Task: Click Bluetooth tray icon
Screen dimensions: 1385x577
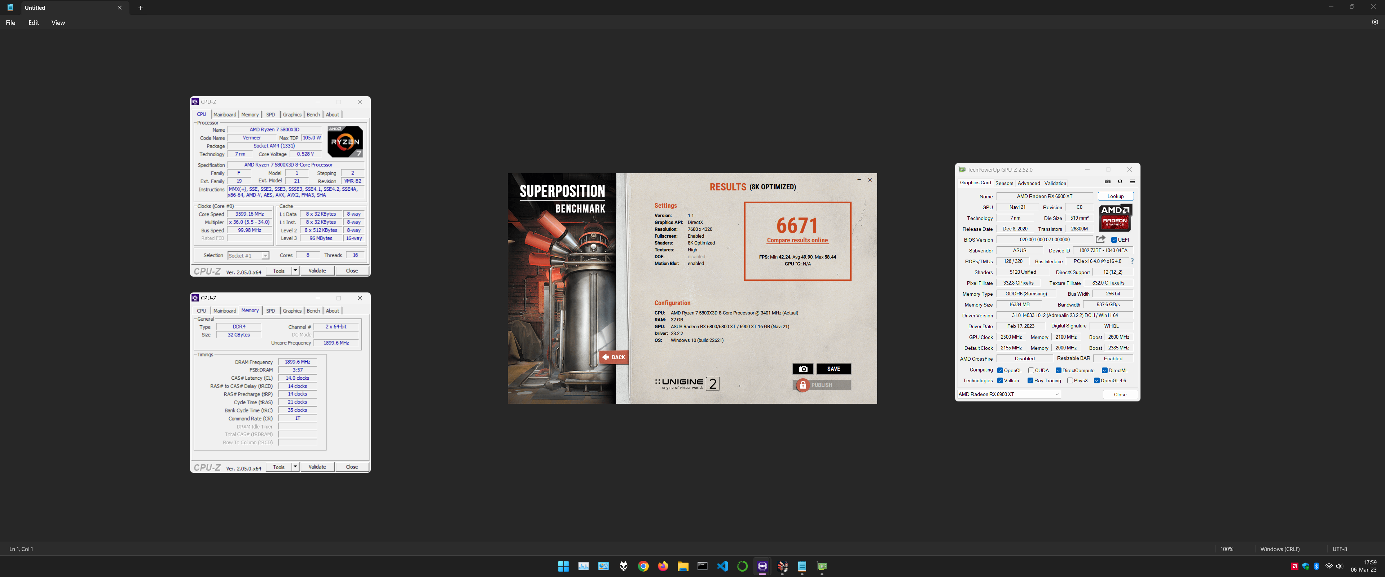Action: 1316,566
